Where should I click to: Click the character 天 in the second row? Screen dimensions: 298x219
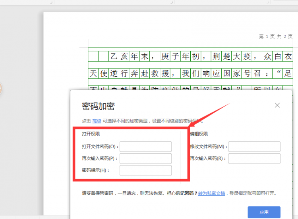tap(93, 73)
